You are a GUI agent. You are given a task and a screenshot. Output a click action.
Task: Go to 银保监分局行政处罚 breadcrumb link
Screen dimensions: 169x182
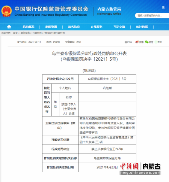(54, 33)
